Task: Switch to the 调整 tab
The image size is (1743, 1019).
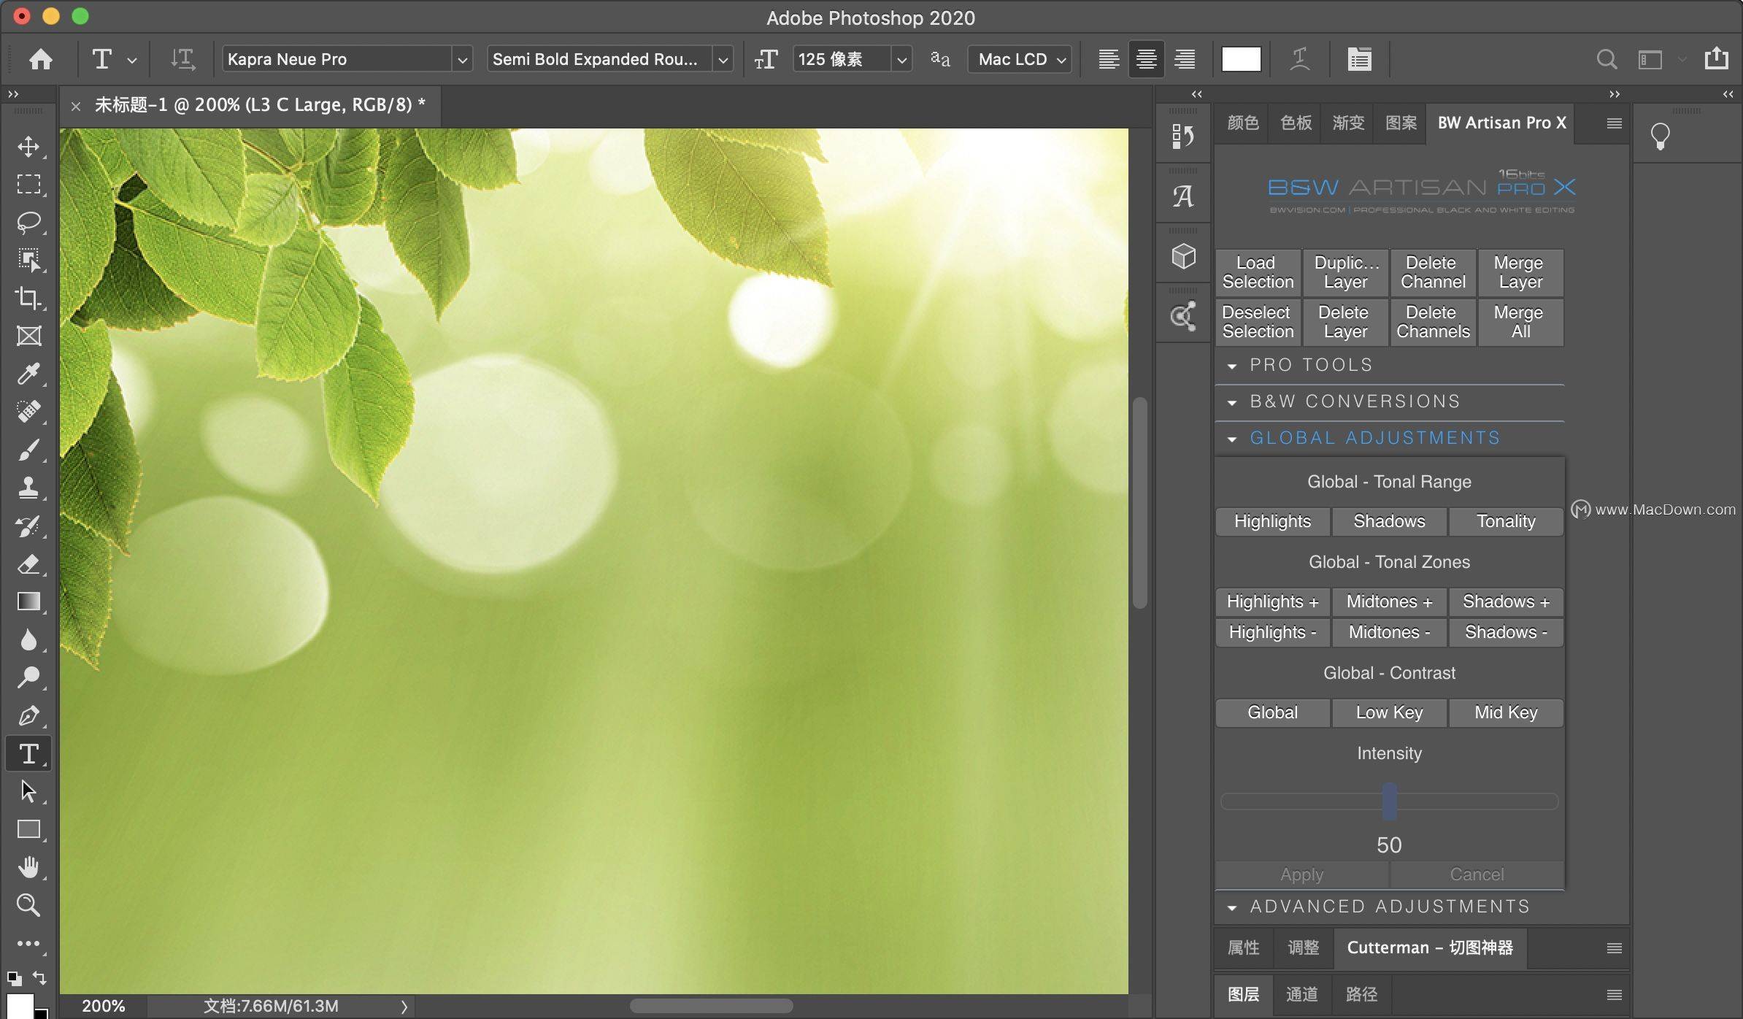Action: [x=1303, y=947]
